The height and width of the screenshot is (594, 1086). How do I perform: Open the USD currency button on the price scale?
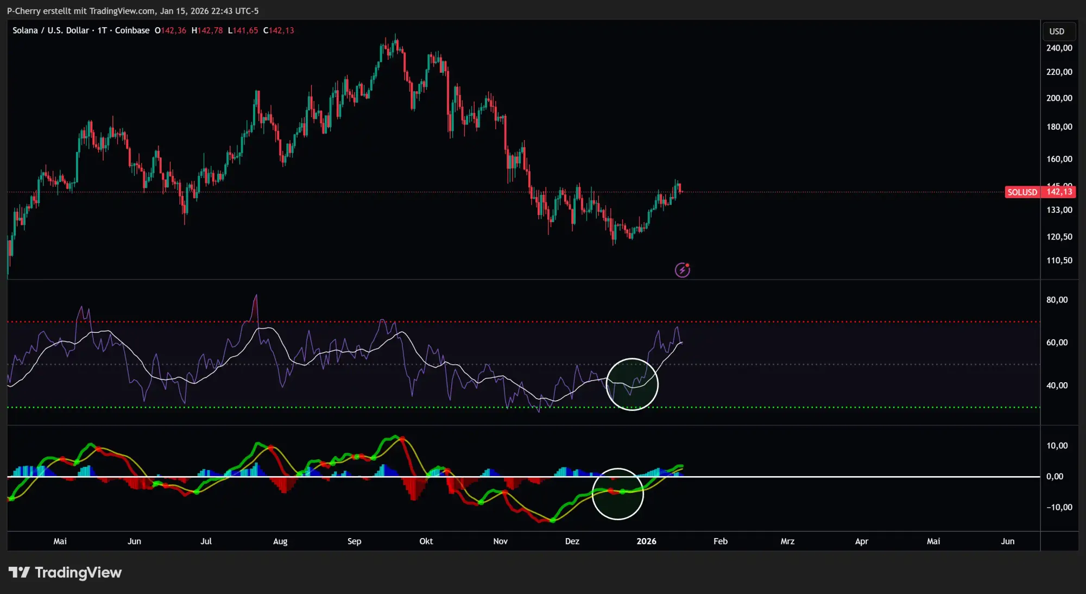pyautogui.click(x=1058, y=31)
